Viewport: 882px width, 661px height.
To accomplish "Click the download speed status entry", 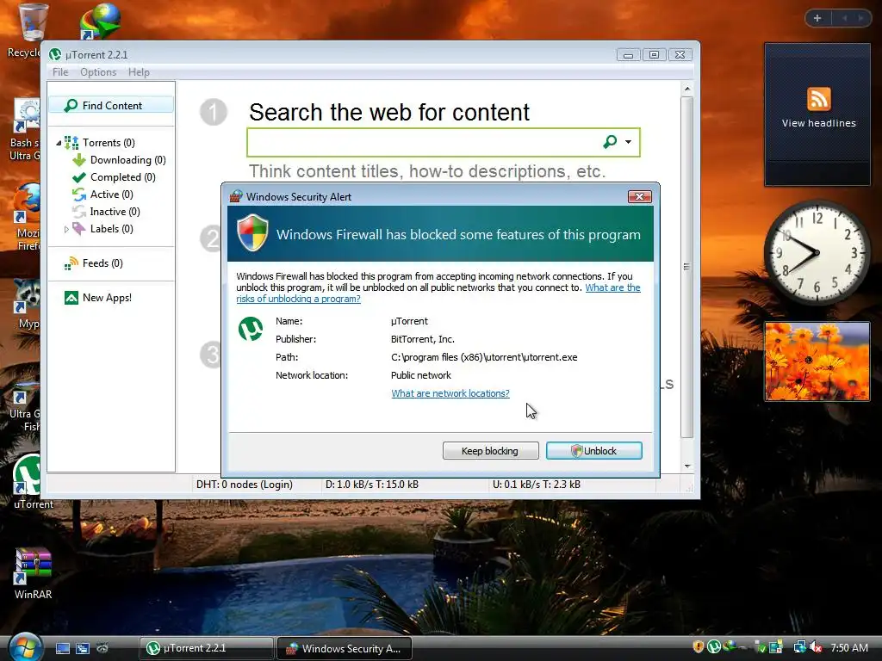I will pyautogui.click(x=372, y=485).
